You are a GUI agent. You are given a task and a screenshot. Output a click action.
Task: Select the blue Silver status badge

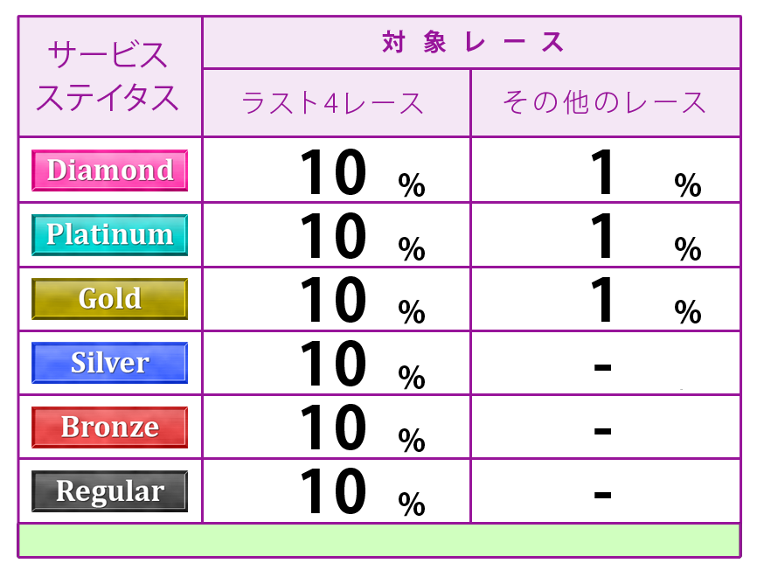(109, 363)
